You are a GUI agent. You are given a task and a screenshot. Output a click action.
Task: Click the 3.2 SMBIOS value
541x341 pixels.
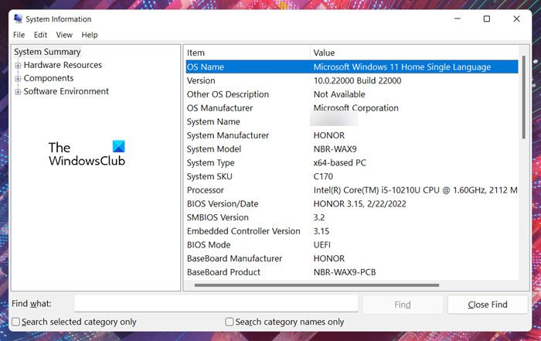[x=318, y=217]
